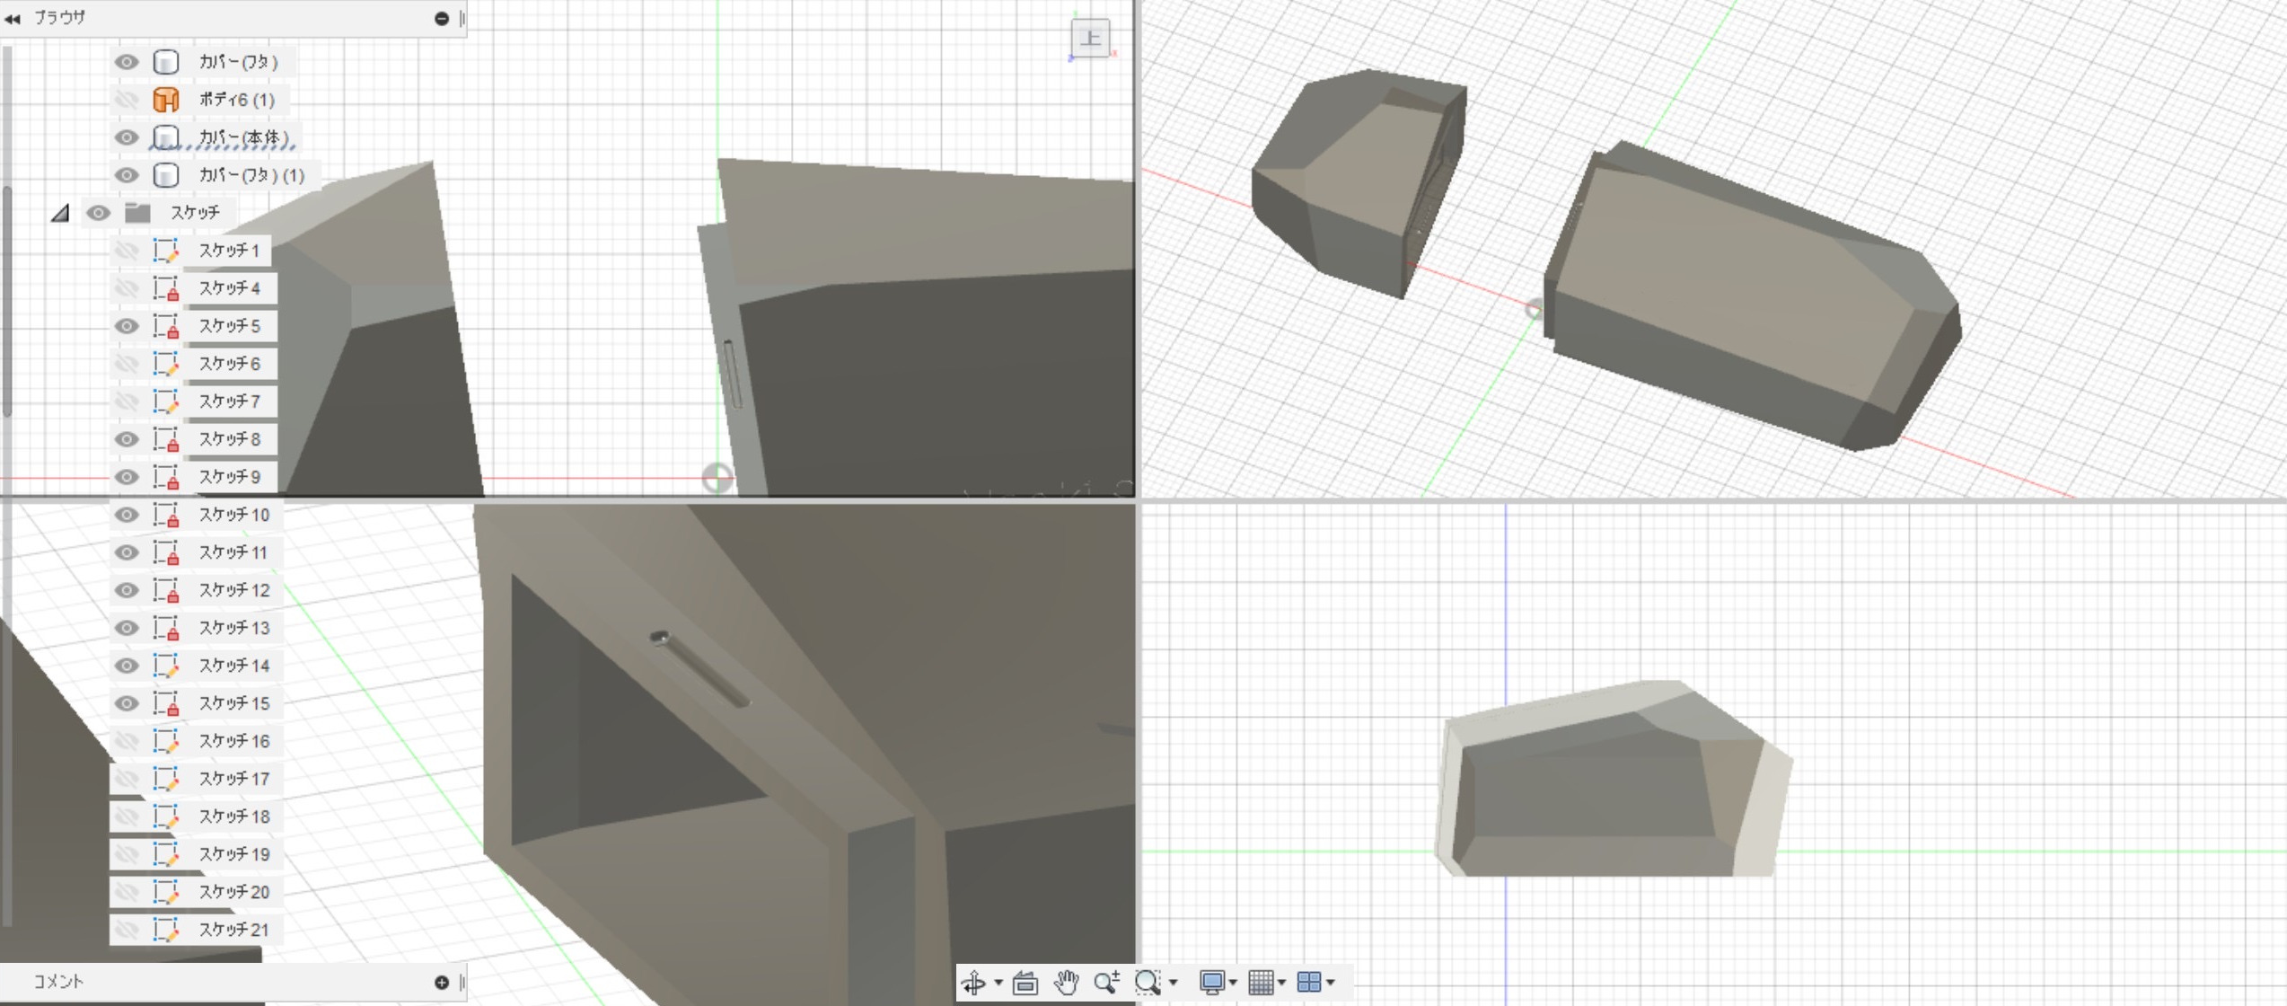The height and width of the screenshot is (1006, 2287).
Task: Click the ブラウザ panel title
Action: [x=59, y=18]
